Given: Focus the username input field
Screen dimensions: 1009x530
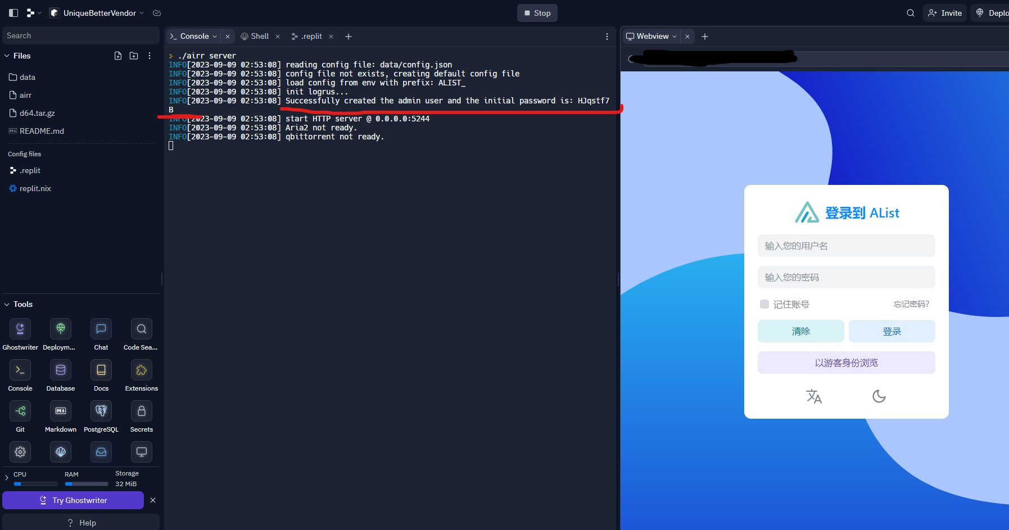Looking at the screenshot, I should click(x=847, y=246).
